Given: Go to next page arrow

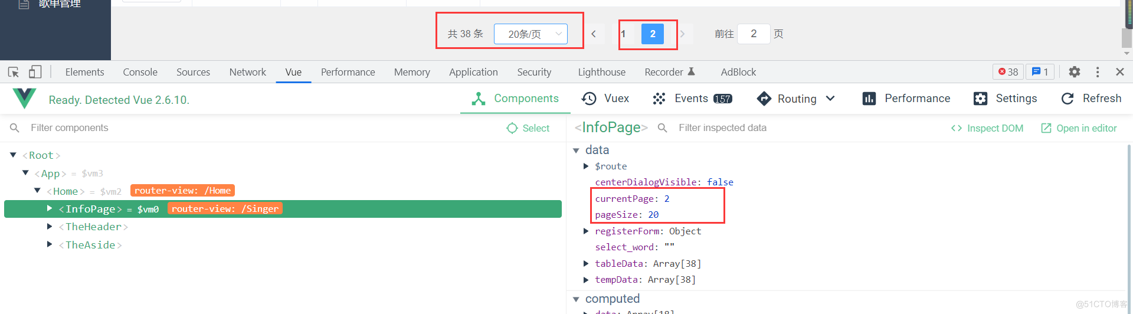Looking at the screenshot, I should click(x=683, y=34).
